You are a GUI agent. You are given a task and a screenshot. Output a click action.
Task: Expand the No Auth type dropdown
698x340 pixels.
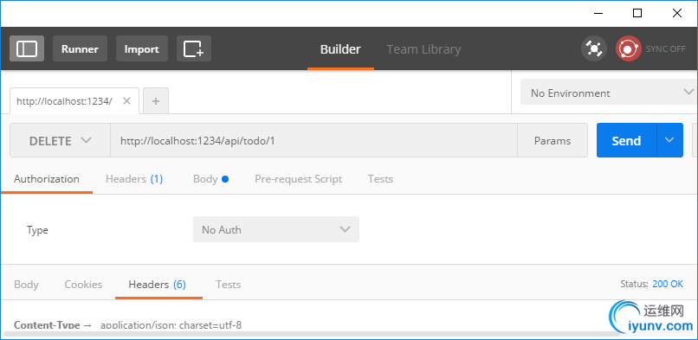276,229
